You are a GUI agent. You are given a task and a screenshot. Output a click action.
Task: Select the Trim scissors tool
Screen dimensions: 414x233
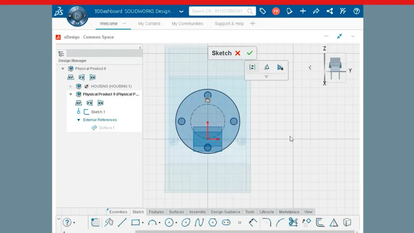(293, 222)
